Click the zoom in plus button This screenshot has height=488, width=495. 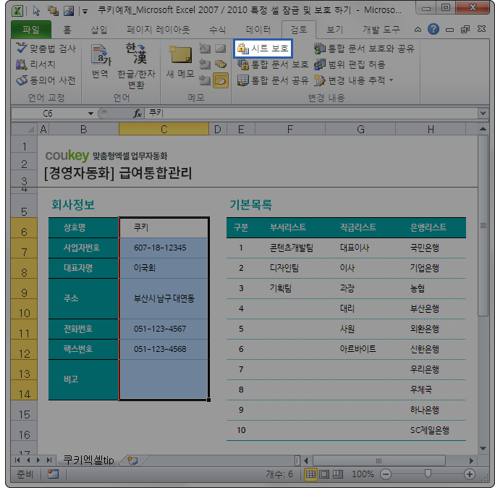[x=470, y=474]
